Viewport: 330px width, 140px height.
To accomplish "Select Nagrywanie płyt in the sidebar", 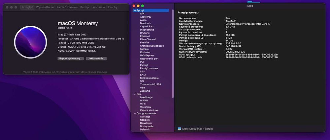I will pyautogui.click(x=149, y=59).
